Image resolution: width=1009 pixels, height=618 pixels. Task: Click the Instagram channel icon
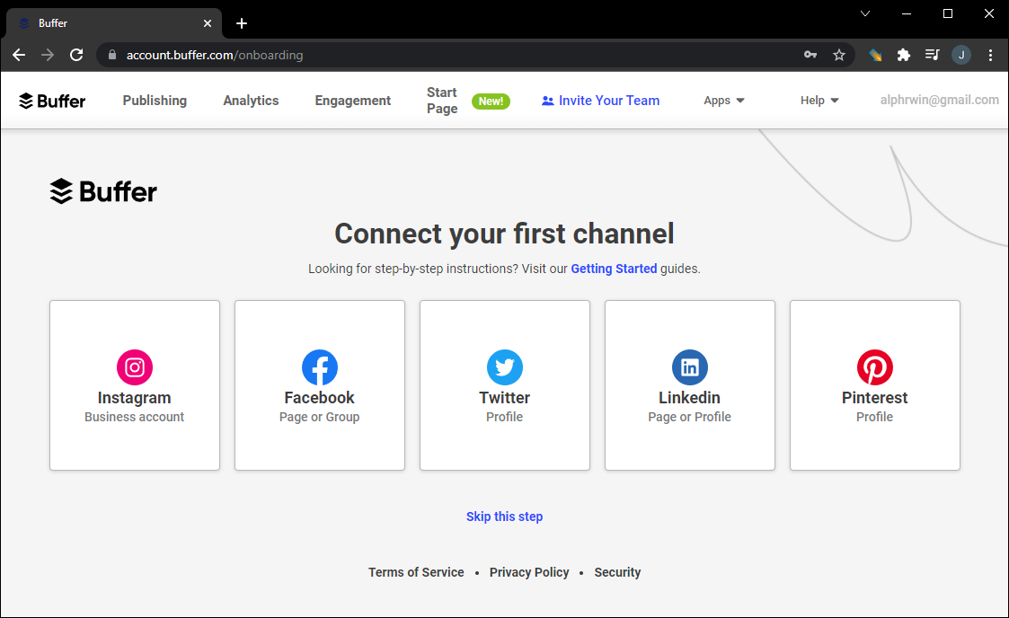click(135, 367)
